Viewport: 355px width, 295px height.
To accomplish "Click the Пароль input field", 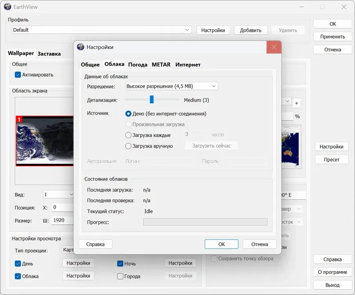I will [246, 161].
